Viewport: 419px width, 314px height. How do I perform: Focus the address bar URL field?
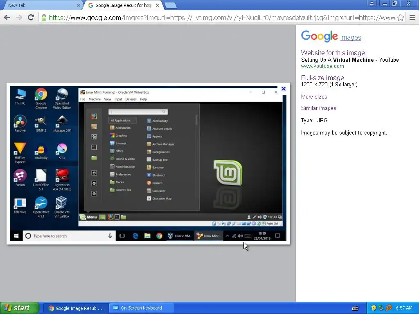[222, 18]
